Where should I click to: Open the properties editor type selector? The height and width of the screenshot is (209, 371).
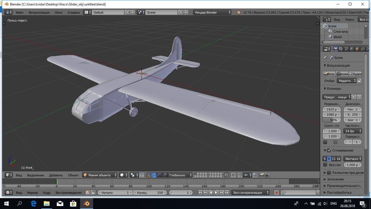(x=326, y=49)
